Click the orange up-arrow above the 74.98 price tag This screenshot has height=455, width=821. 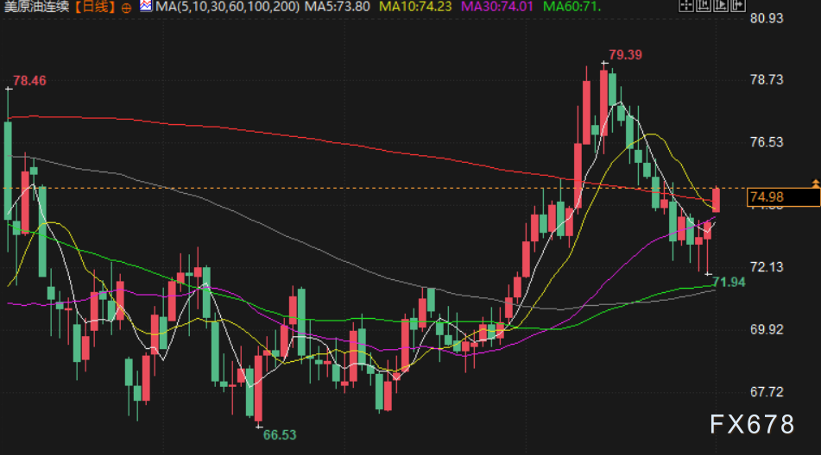[x=815, y=184]
